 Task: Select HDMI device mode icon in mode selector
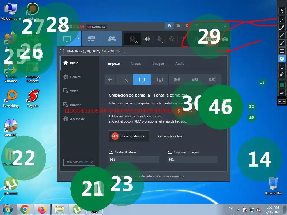pos(177,80)
